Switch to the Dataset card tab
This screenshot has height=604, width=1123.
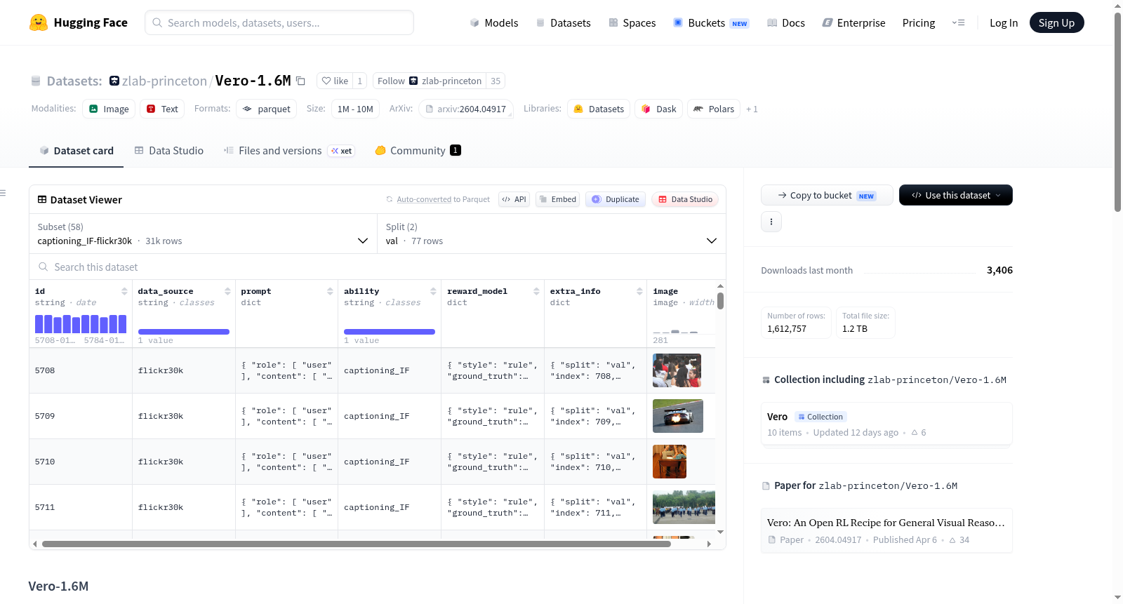[x=77, y=150]
